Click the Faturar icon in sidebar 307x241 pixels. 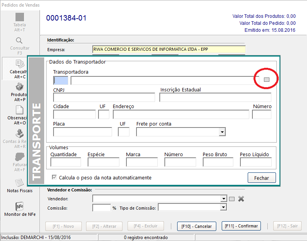(x=20, y=157)
